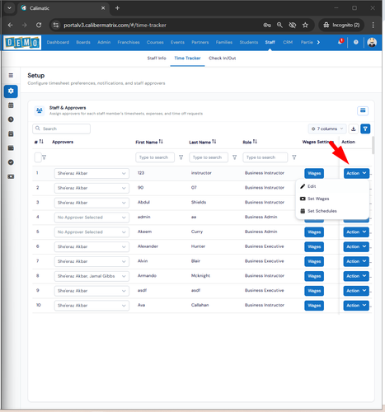
Task: Open CRM in top navigation
Action: tap(288, 42)
